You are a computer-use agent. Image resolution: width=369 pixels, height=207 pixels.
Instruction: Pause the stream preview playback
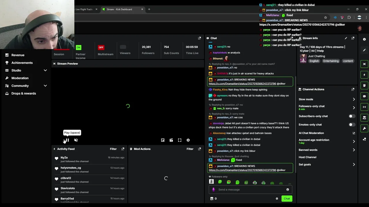pos(67,140)
